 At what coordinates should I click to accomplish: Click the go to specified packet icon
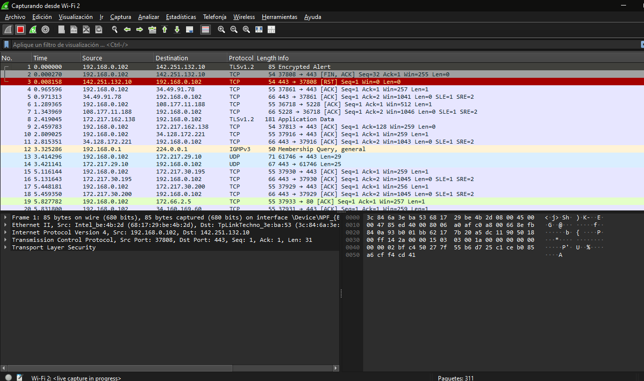[x=152, y=29]
